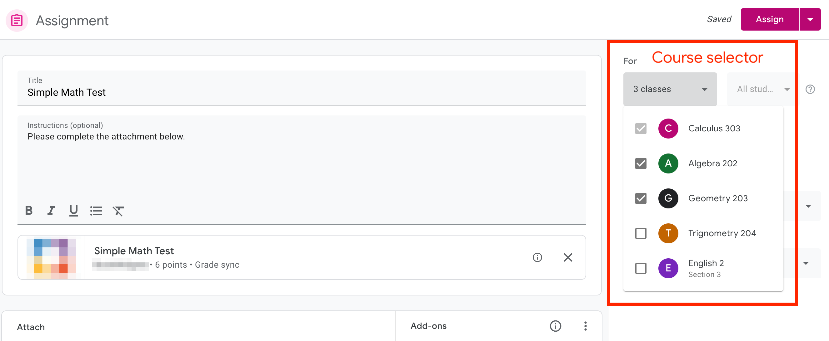Show info for Simple Math Test attachment
829x341 pixels.
537,257
